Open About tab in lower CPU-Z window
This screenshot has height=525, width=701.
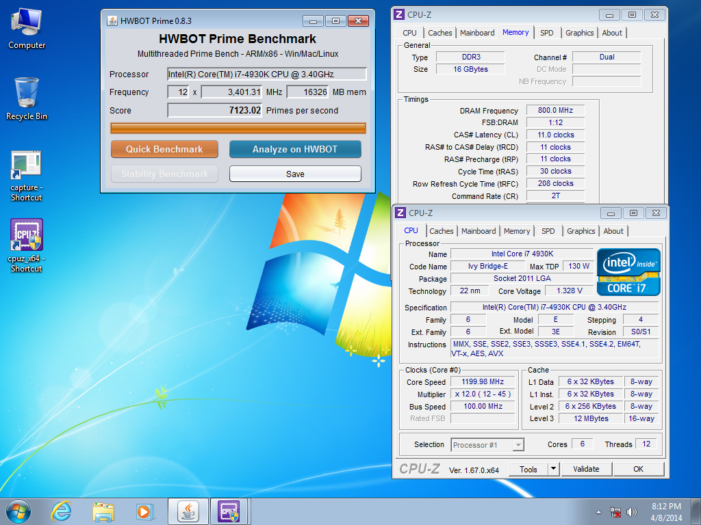(x=613, y=231)
